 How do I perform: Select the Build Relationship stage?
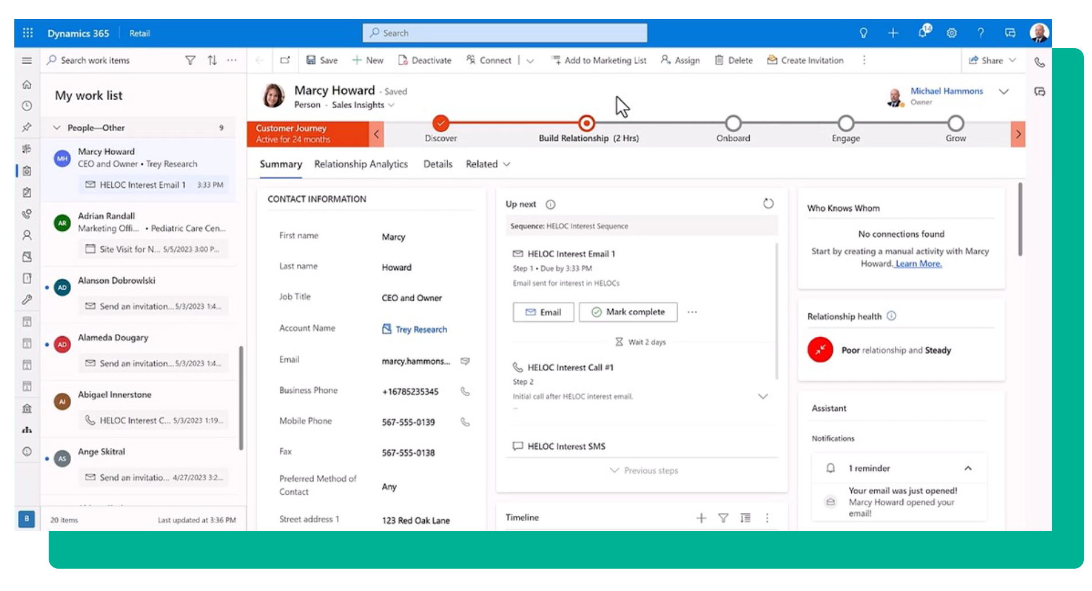click(586, 124)
